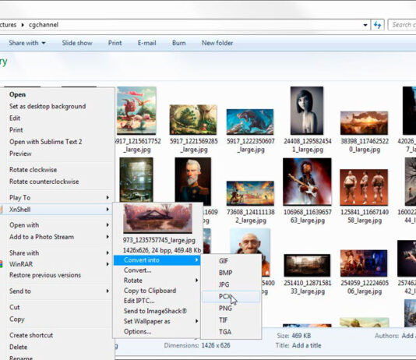Select thumbnail 5917_1221569285_large.jpg
This screenshot has height=360, width=416.
pos(193,120)
